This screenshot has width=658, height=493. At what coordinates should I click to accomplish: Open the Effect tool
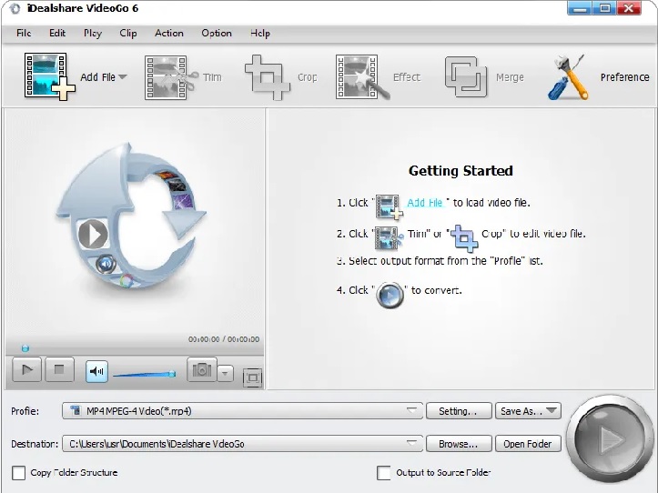(x=362, y=76)
